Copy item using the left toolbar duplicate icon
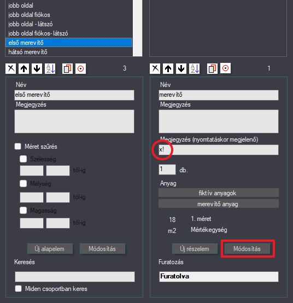 67,68
